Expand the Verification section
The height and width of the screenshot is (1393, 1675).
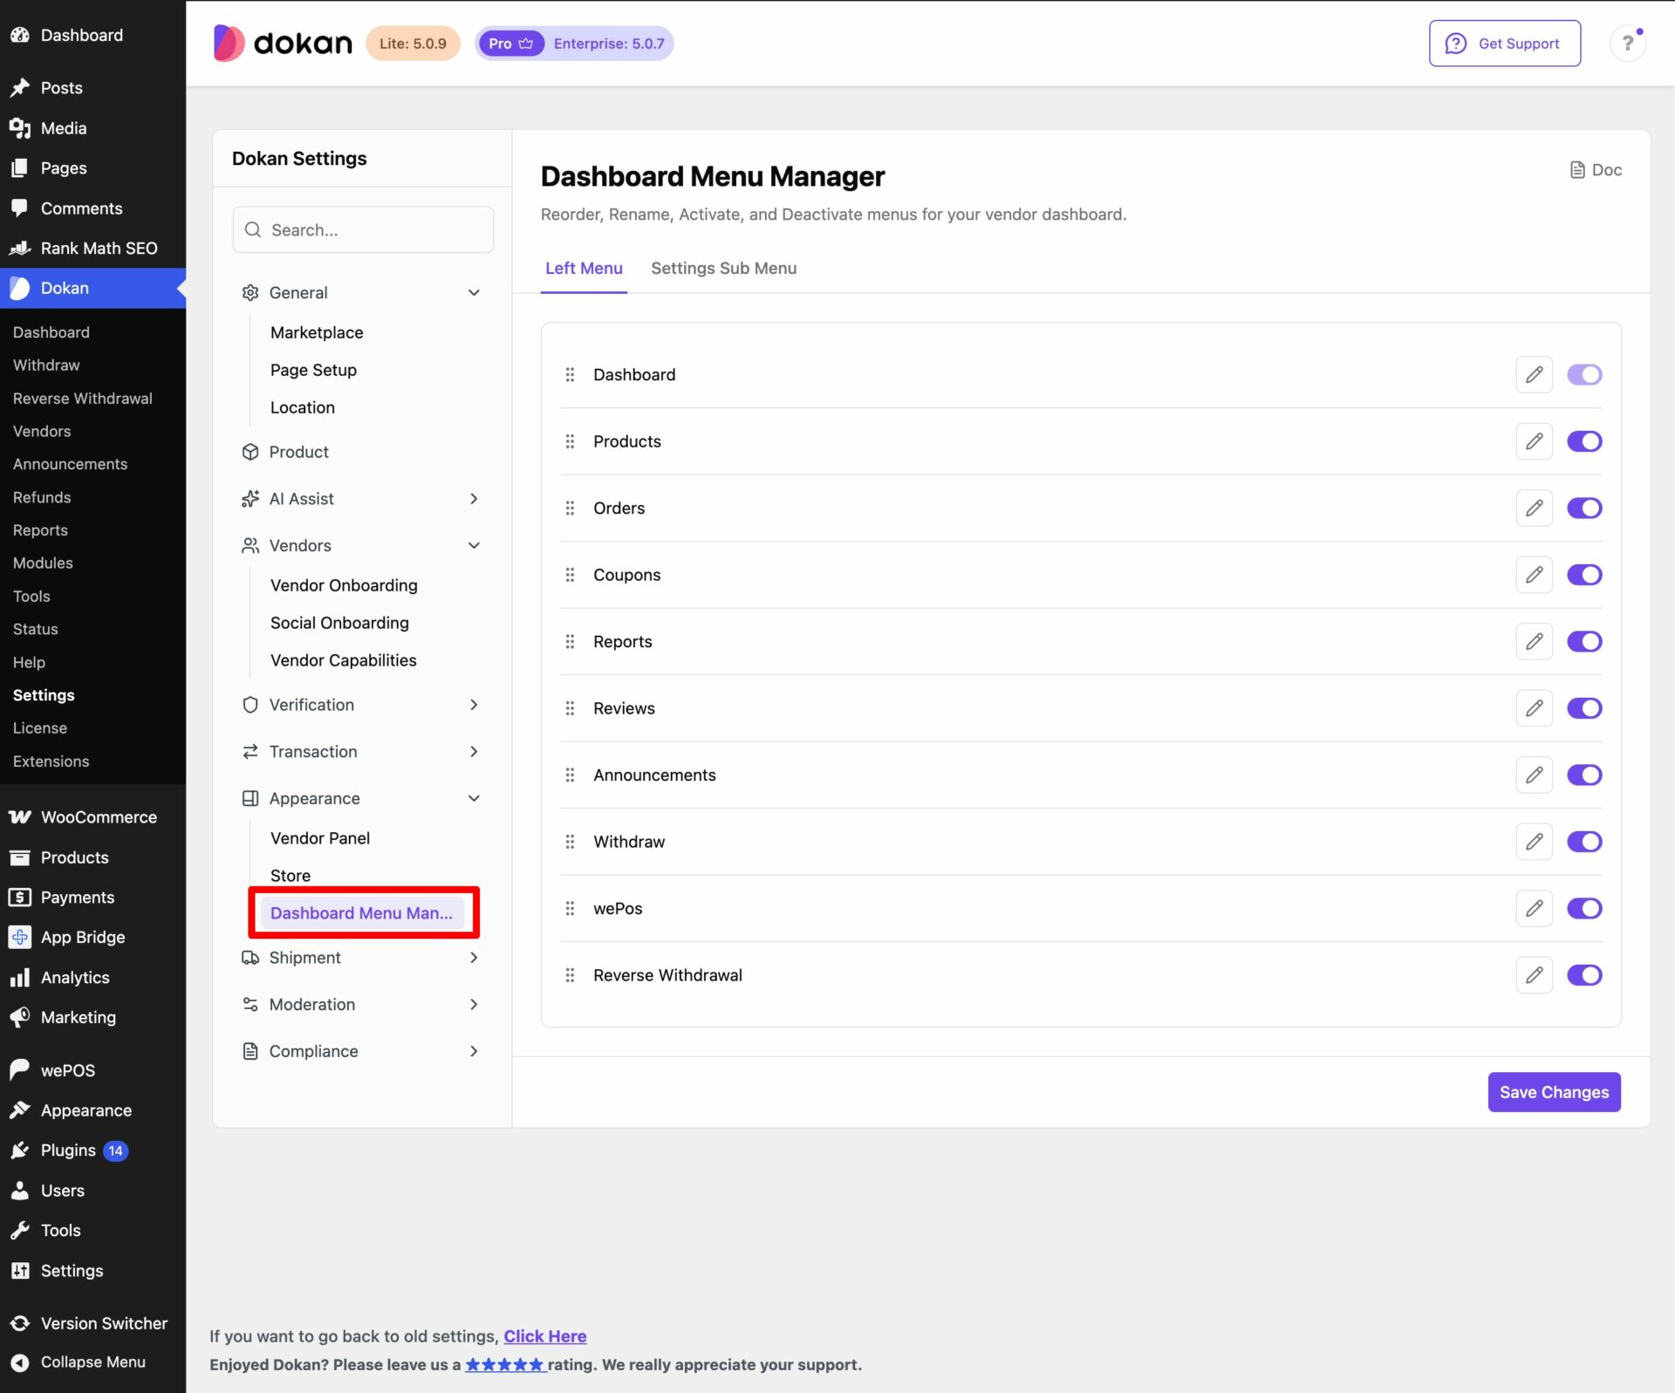pos(362,705)
